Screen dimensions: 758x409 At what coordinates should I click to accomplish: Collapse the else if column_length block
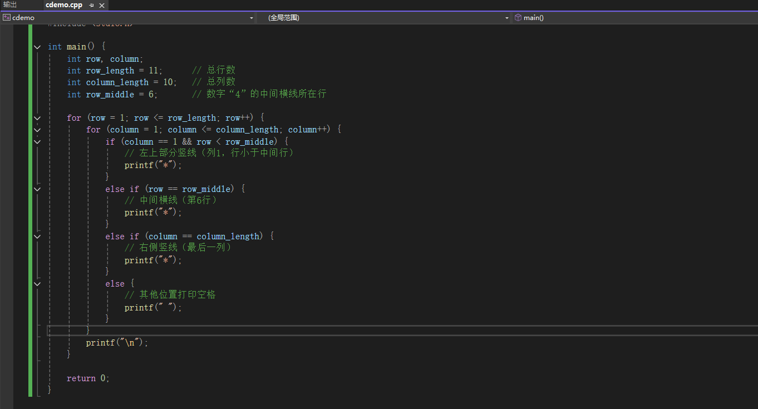click(x=37, y=236)
